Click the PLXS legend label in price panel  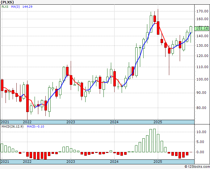5,7
